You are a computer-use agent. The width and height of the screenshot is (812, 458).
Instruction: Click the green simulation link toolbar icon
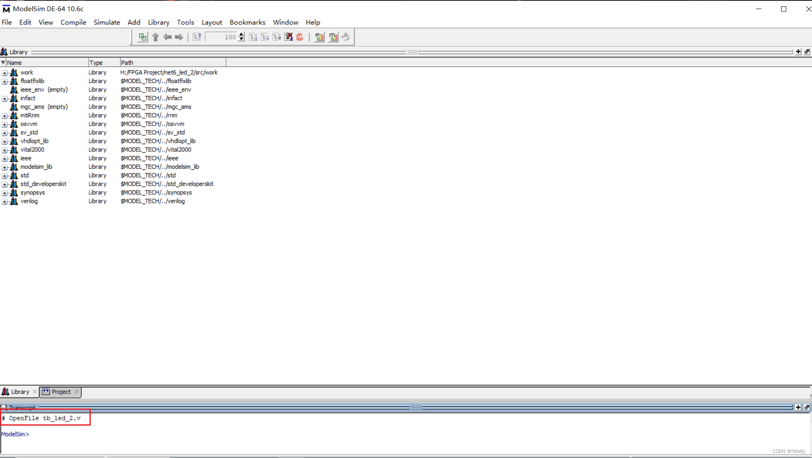[x=142, y=37]
